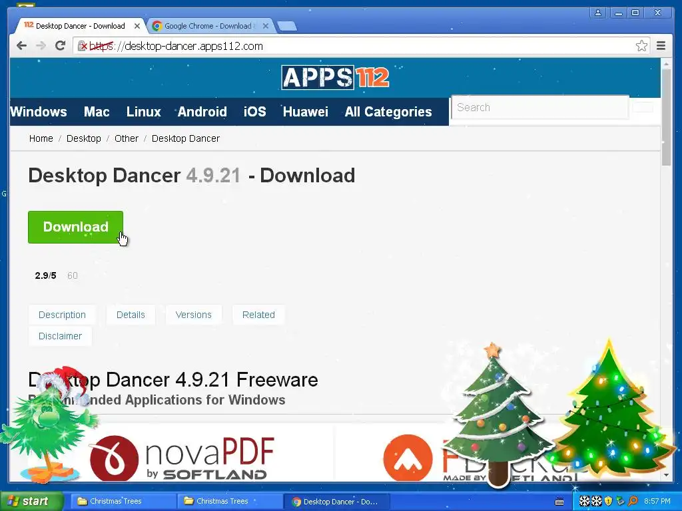Click the Christmas tree with colored lights
The image size is (682, 511).
coord(611,409)
